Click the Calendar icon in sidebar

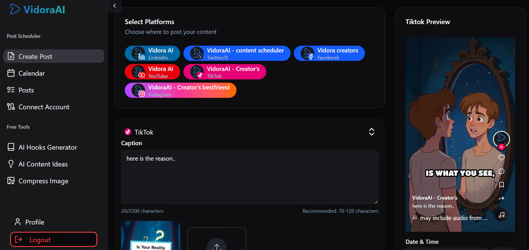pyautogui.click(x=11, y=73)
